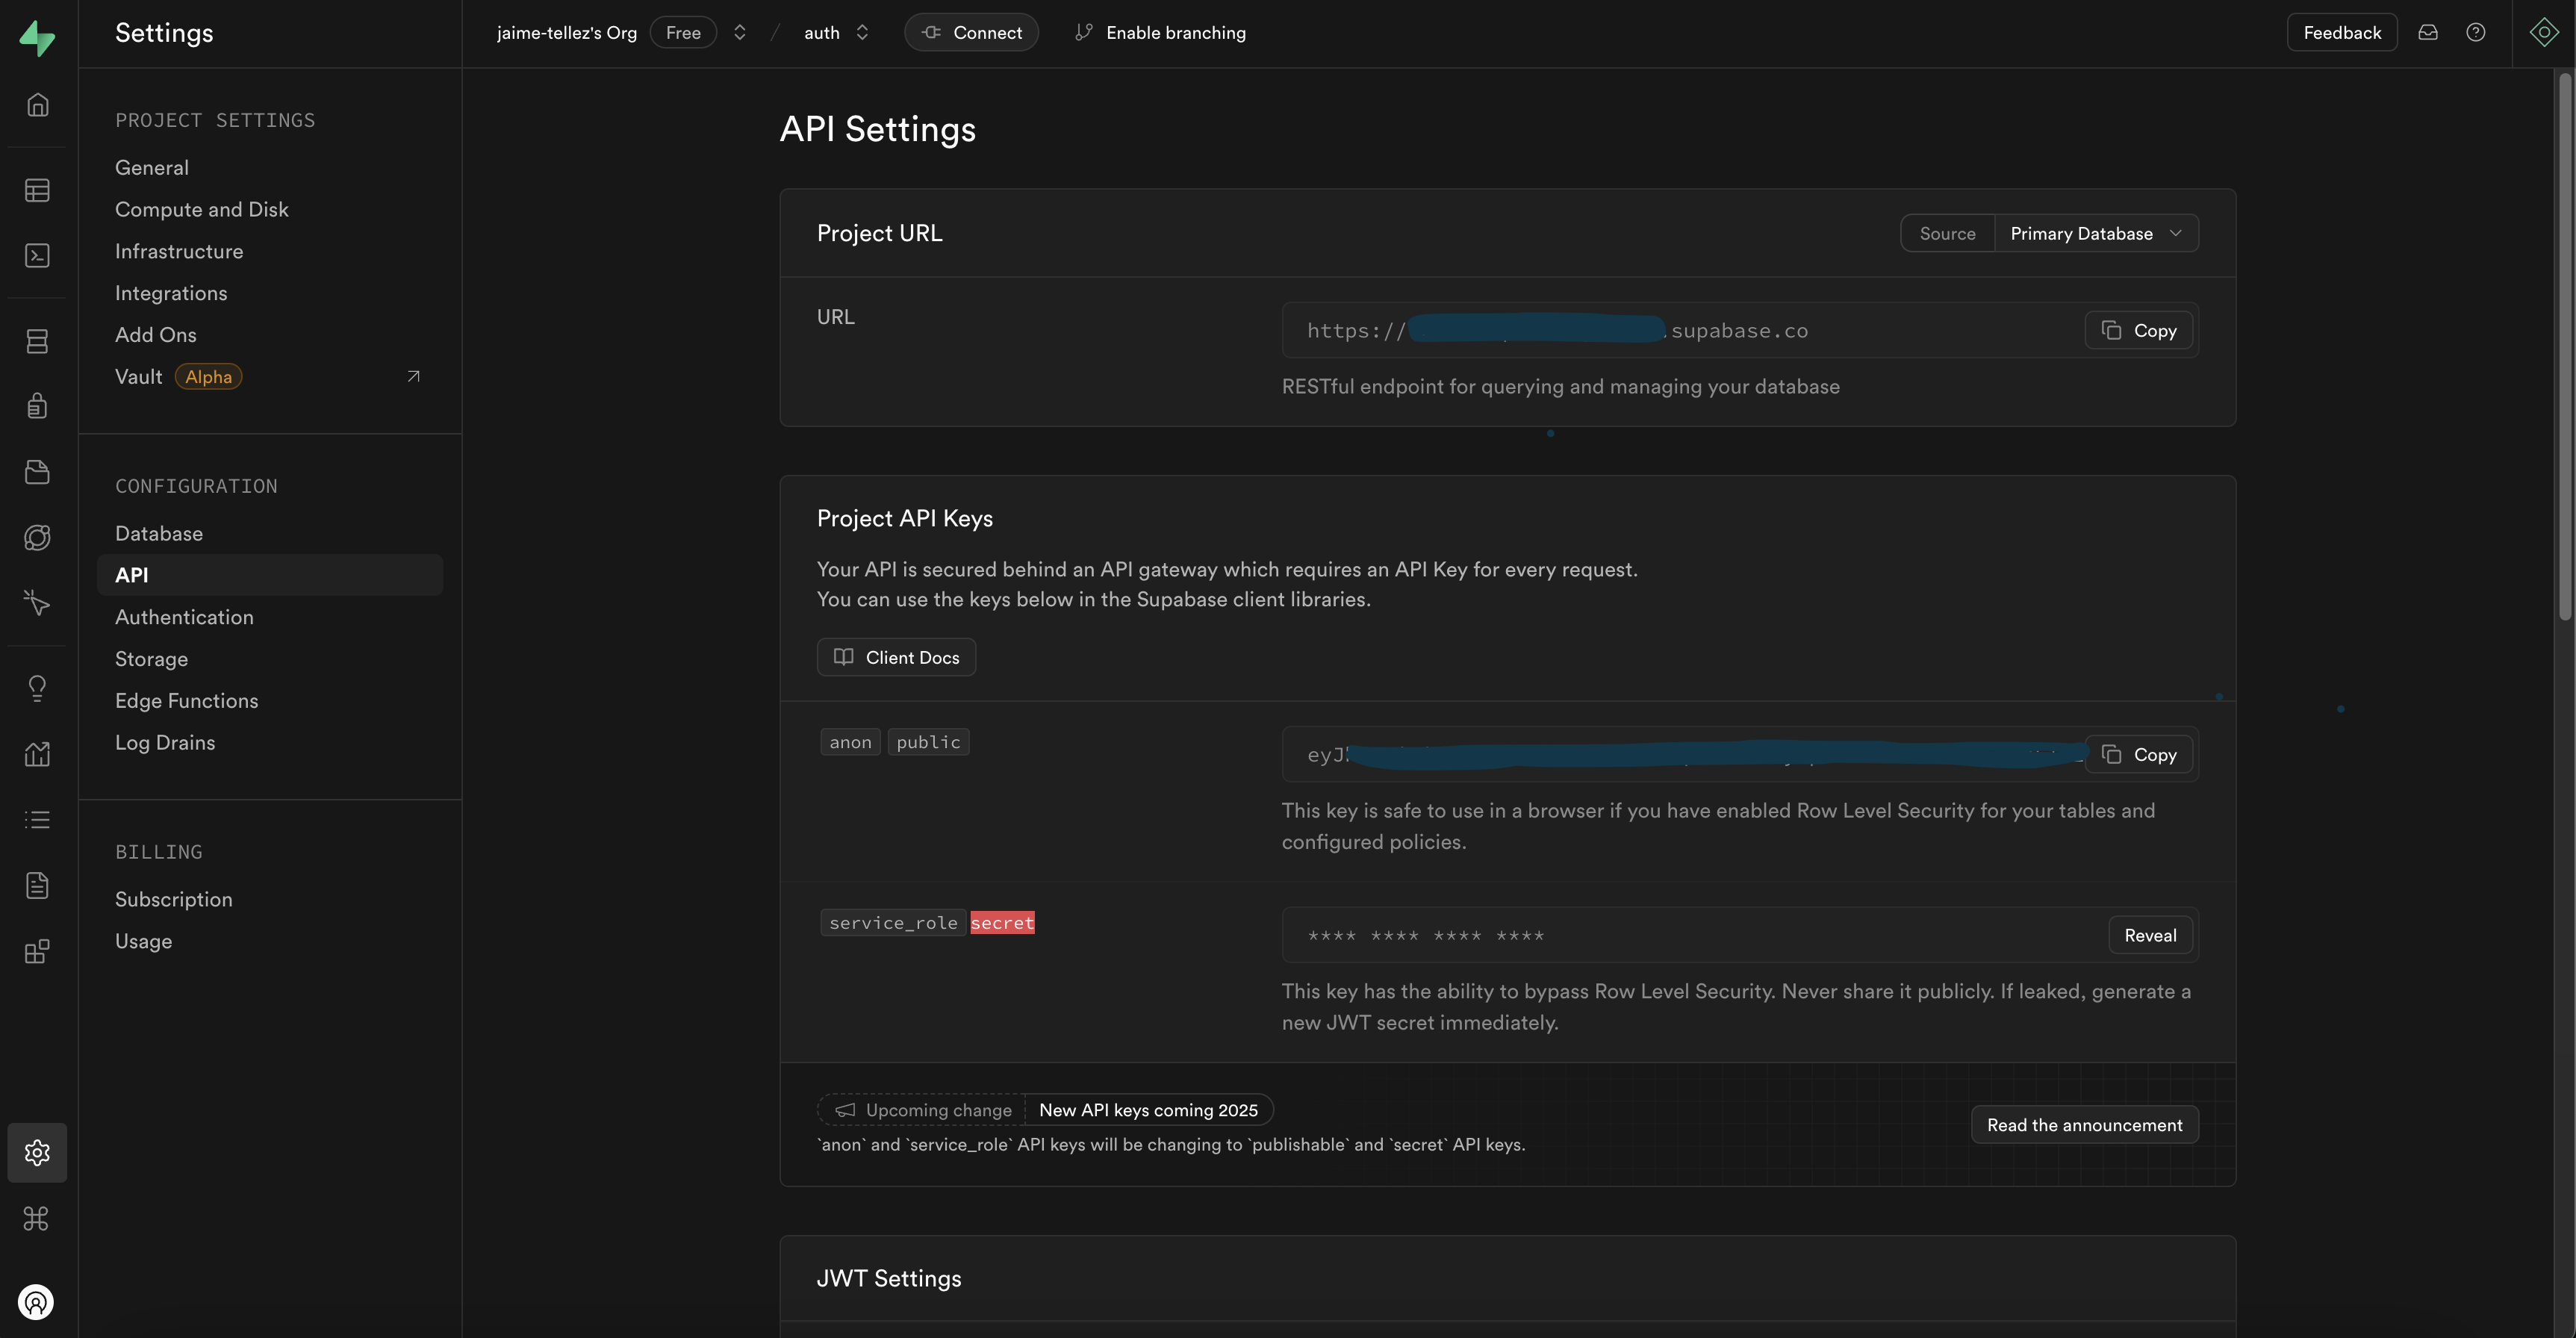
Task: Open the Database icon in left rail
Action: pos(37,341)
